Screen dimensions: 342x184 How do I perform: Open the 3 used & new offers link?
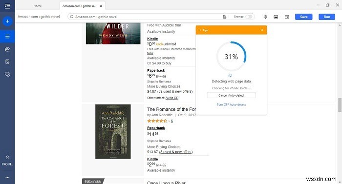point(176,152)
